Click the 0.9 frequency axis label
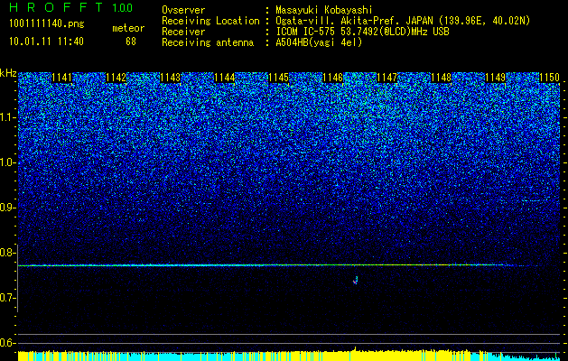Screen dimensions: 568x361 [8, 208]
